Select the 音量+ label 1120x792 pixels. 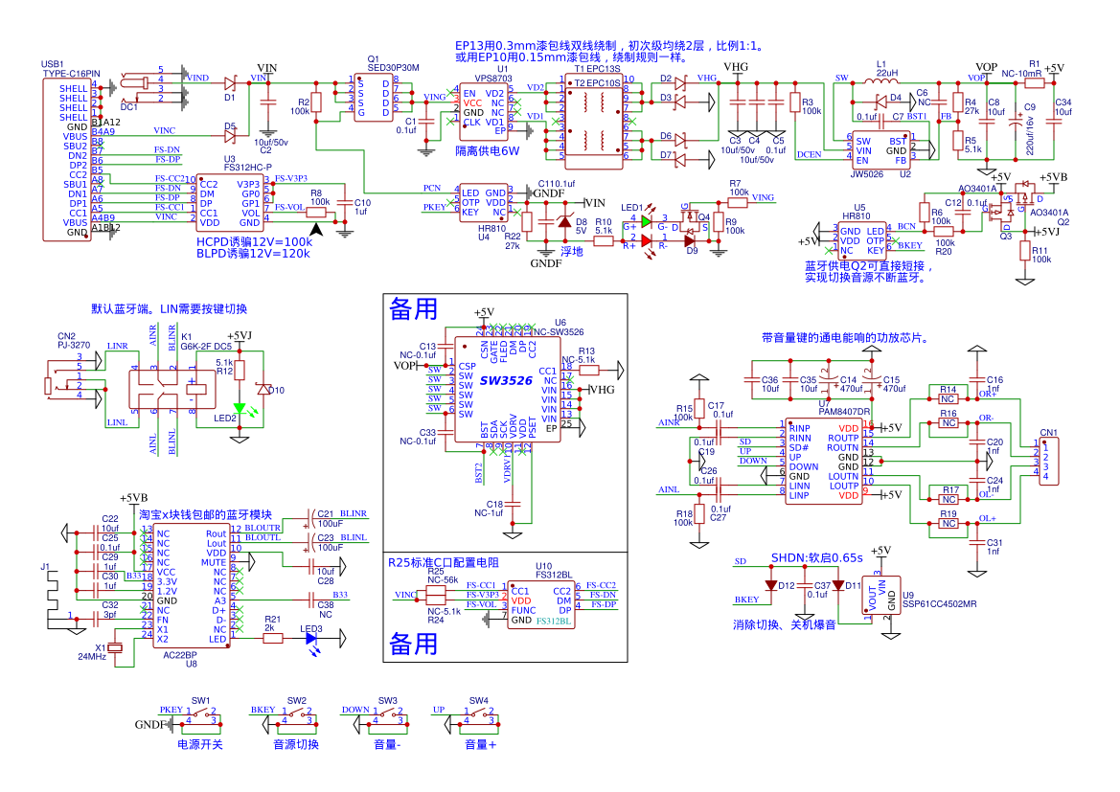[480, 745]
